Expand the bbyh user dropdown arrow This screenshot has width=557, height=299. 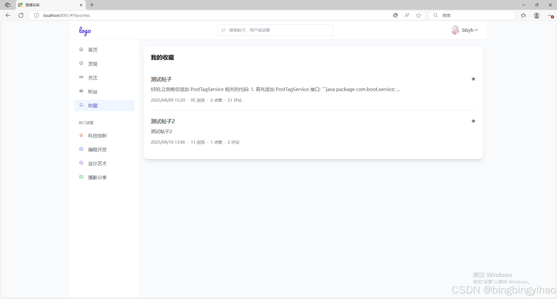point(476,30)
